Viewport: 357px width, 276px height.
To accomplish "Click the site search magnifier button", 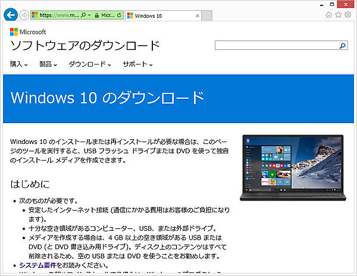I will [343, 46].
